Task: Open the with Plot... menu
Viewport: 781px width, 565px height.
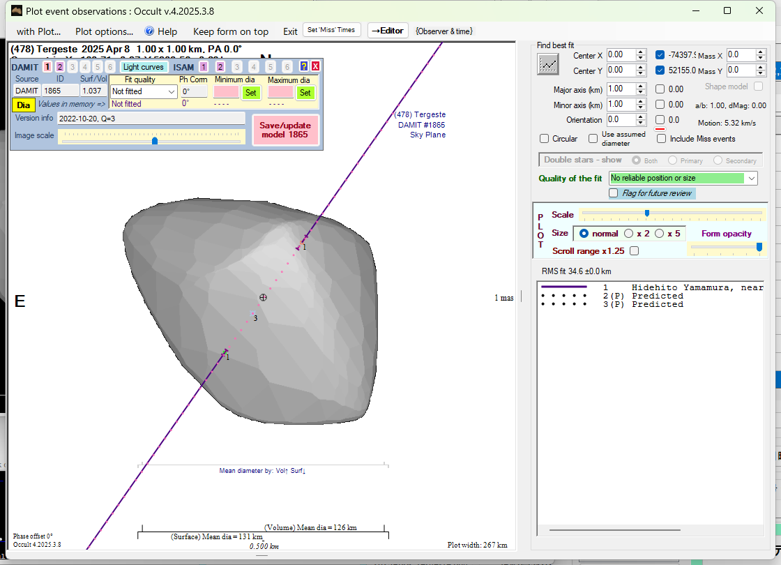Action: coord(38,31)
